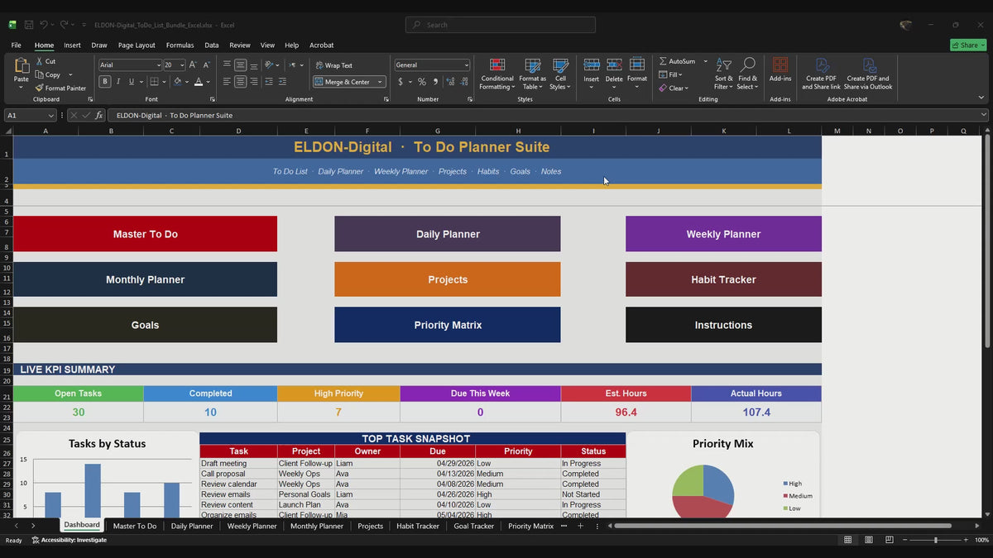Screen dimensions: 993x558
Task: Click the Priority Matrix navigation button
Action: click(448, 325)
